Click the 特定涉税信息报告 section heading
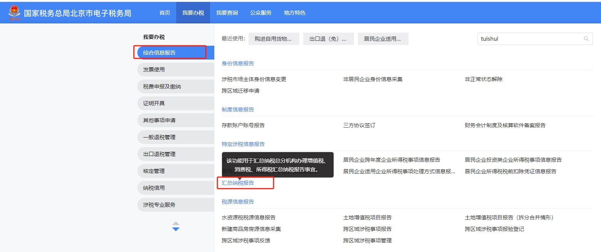The width and height of the screenshot is (601, 252). click(x=243, y=144)
